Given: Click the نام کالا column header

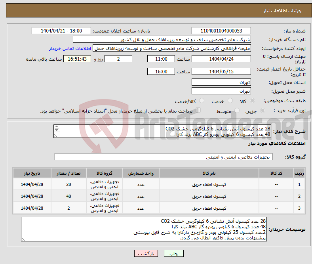Looking at the screenshot, I should coord(209,173).
